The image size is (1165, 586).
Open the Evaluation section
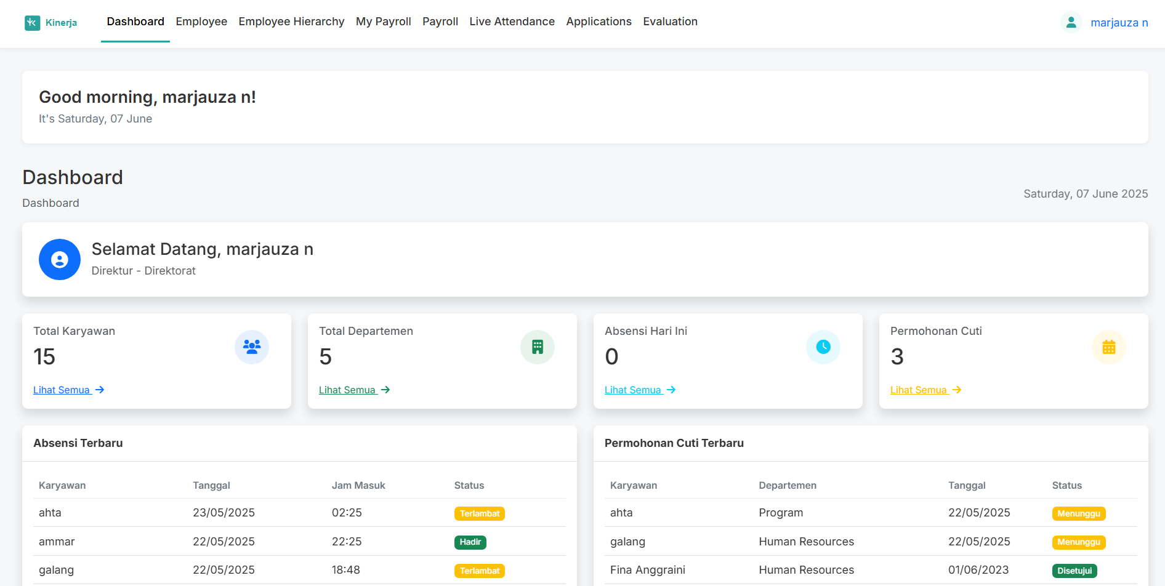coord(670,22)
